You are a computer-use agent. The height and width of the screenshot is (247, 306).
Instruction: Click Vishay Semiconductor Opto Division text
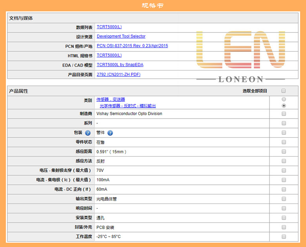pos(129,114)
